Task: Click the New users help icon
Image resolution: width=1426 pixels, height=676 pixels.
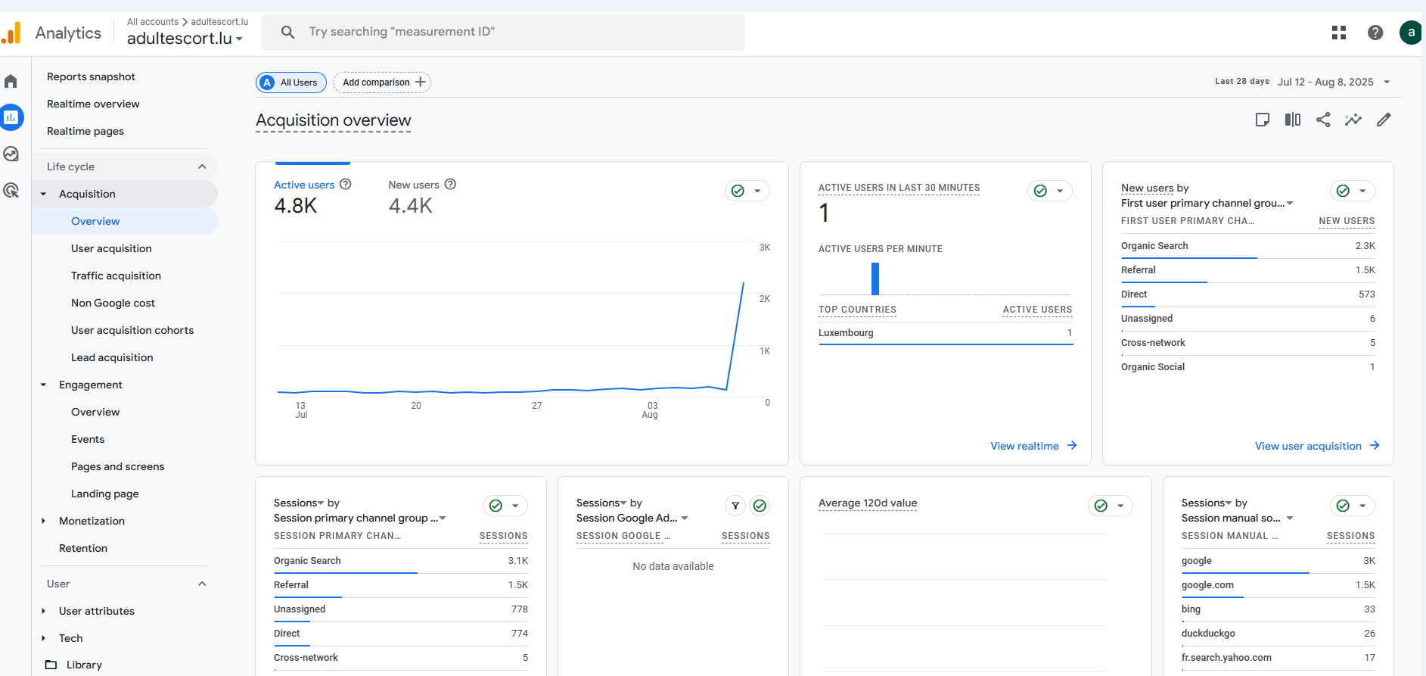Action: tap(451, 184)
